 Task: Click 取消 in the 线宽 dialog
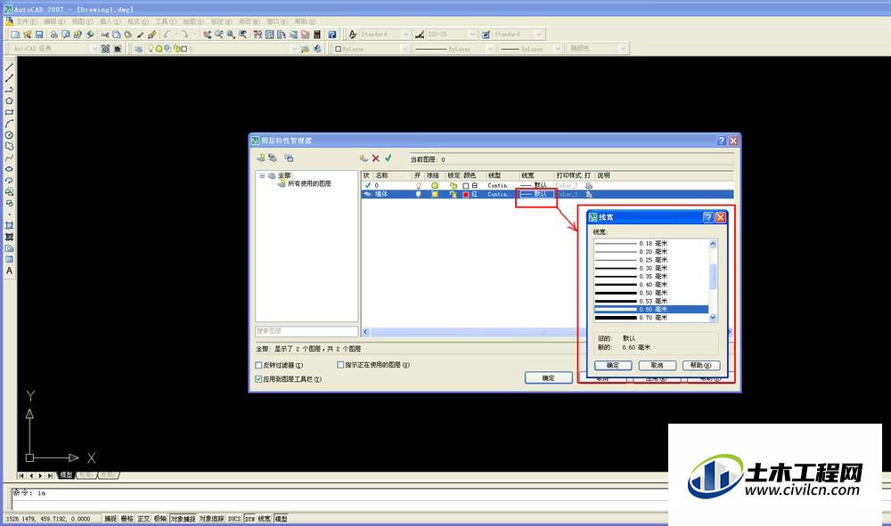point(658,366)
